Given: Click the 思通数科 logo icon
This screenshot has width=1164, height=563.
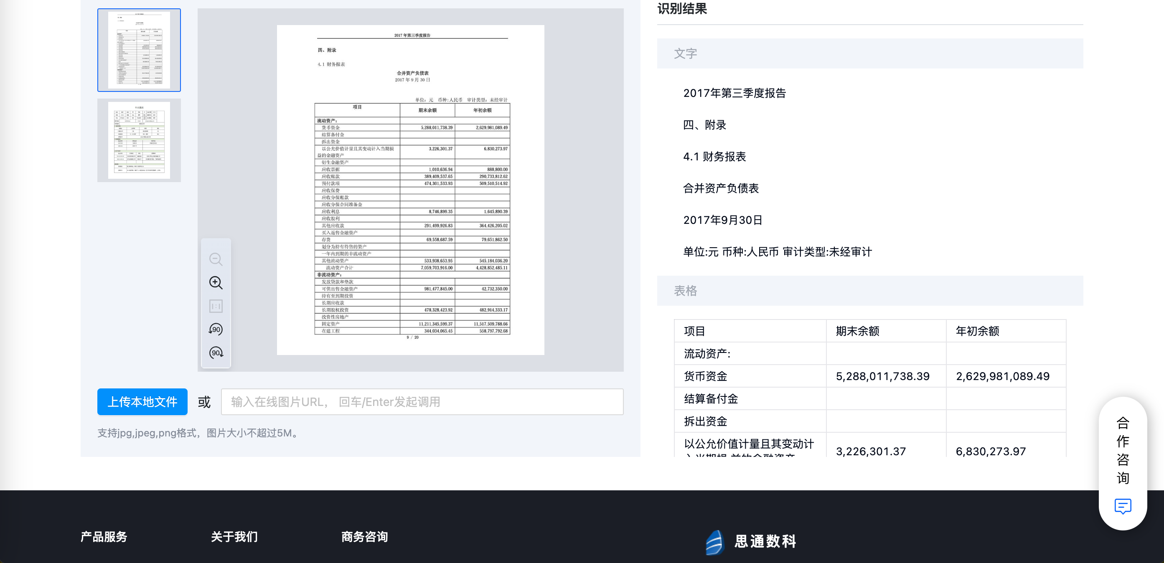Looking at the screenshot, I should tap(715, 542).
